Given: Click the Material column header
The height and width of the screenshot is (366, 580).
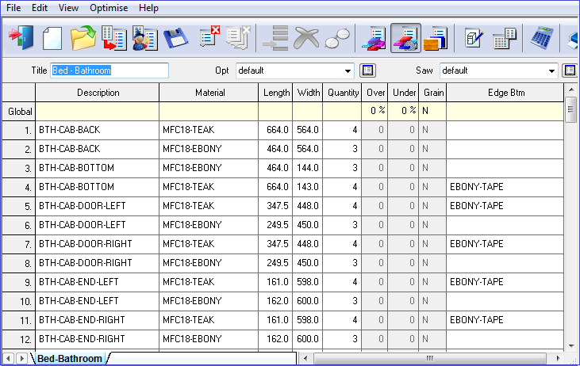Looking at the screenshot, I should point(209,93).
